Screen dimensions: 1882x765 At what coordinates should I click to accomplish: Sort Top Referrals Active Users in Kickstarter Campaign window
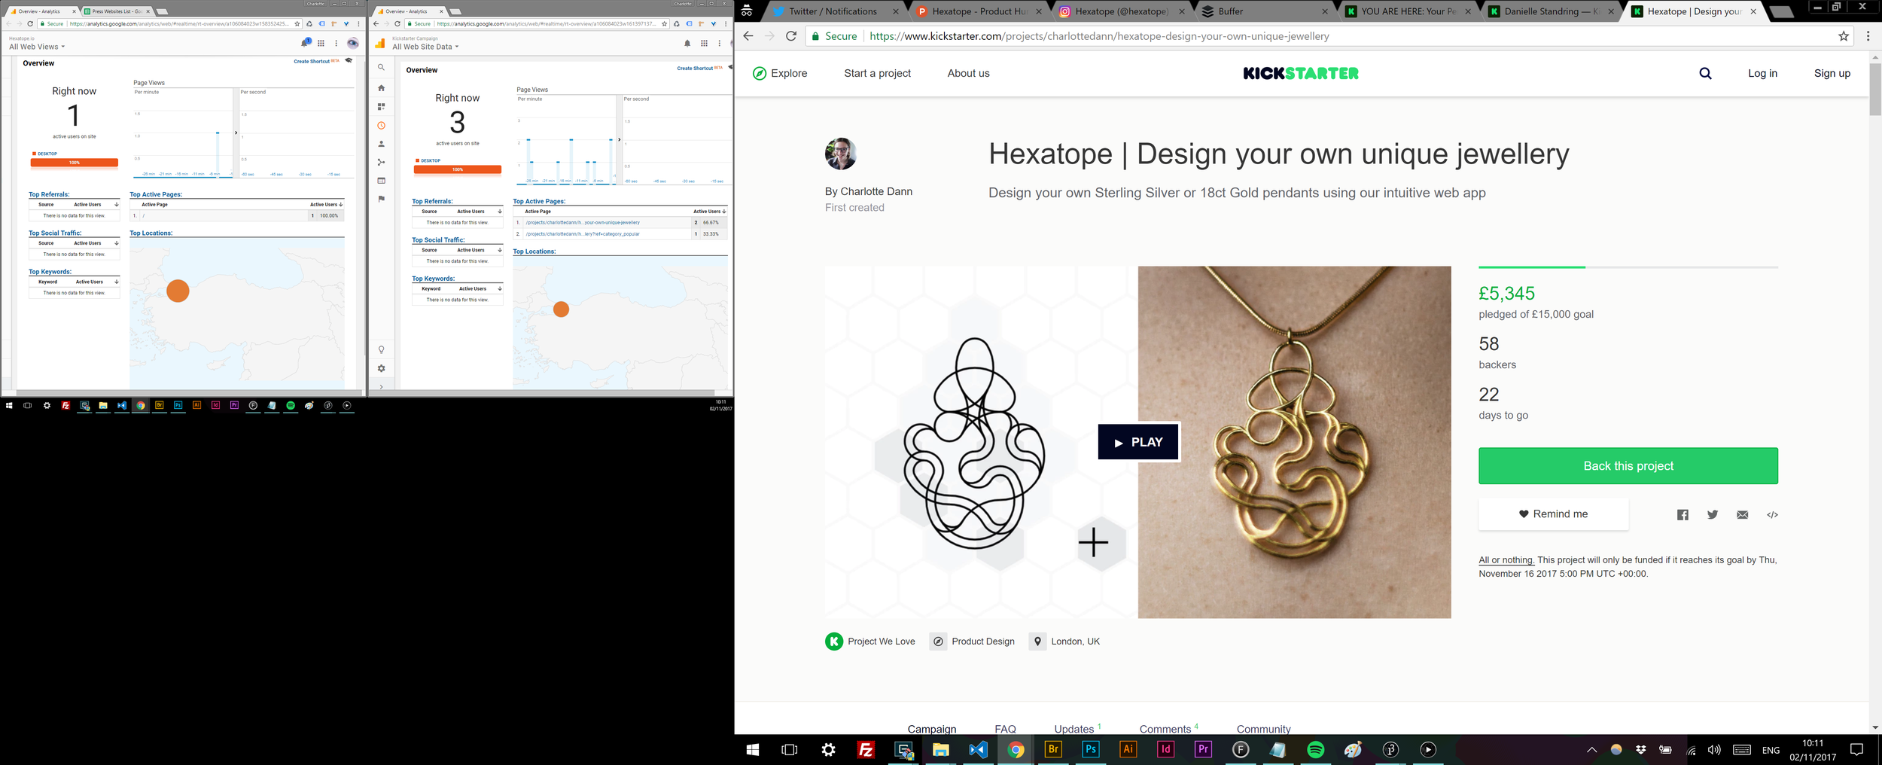click(479, 212)
